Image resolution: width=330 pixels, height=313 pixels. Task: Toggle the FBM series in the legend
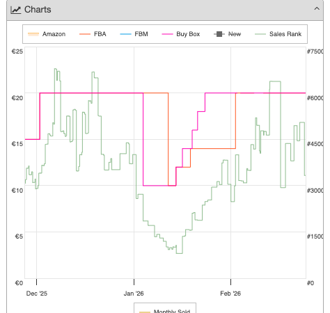click(134, 34)
